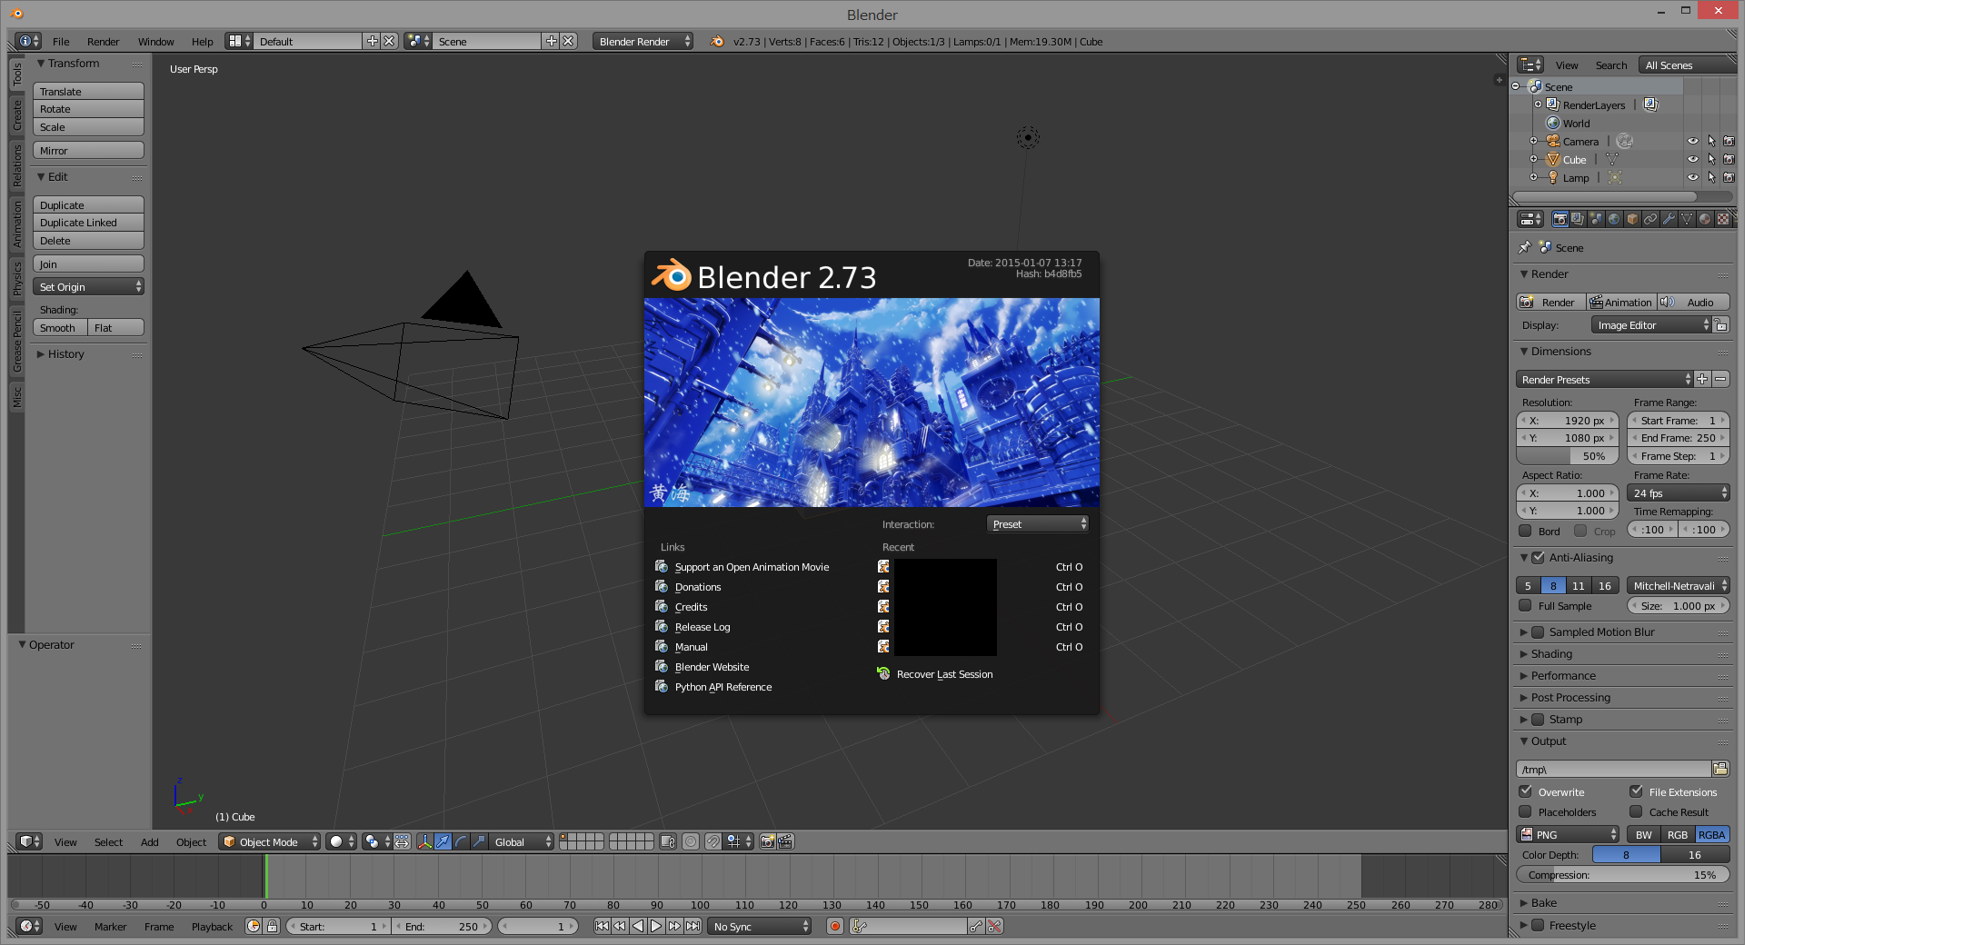Image resolution: width=1963 pixels, height=945 pixels.
Task: Open the Add menu in the 3D view header
Action: click(150, 841)
